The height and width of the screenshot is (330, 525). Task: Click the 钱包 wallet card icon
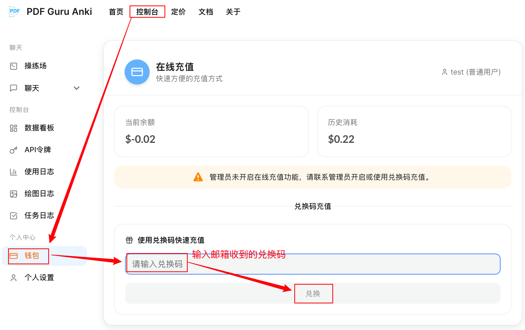[x=14, y=256]
